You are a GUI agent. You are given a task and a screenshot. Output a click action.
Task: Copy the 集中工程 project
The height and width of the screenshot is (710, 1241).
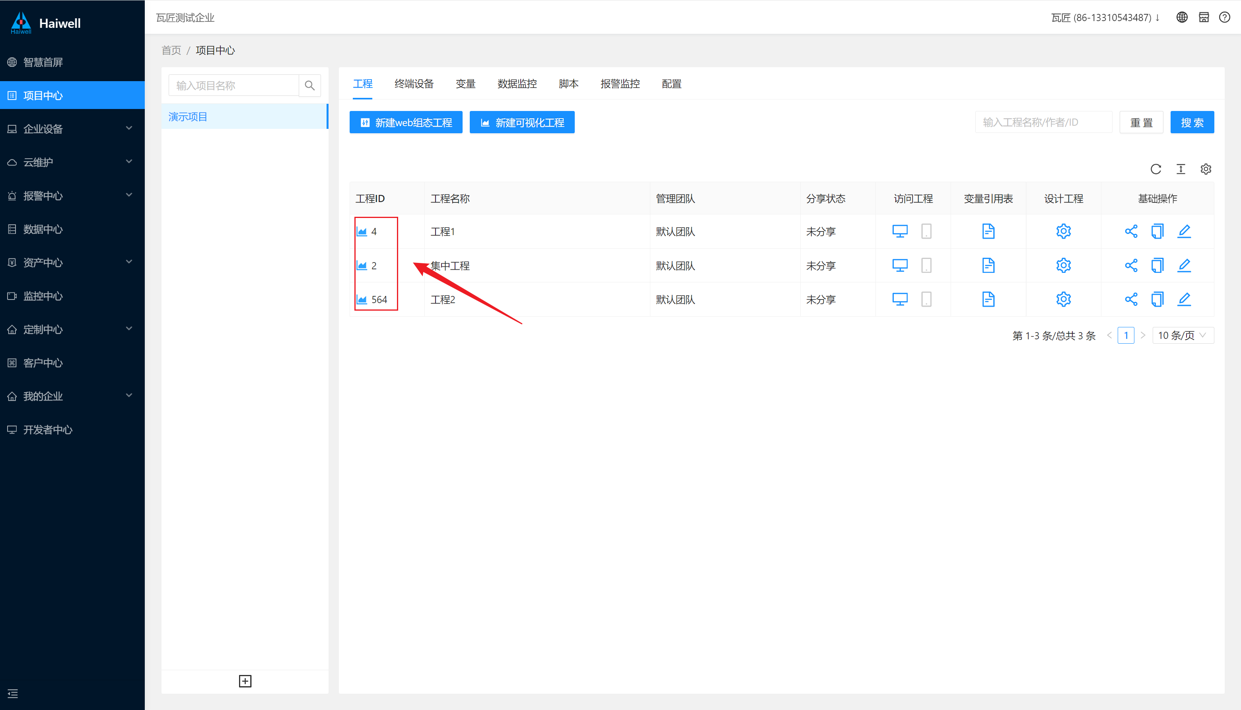click(x=1157, y=265)
